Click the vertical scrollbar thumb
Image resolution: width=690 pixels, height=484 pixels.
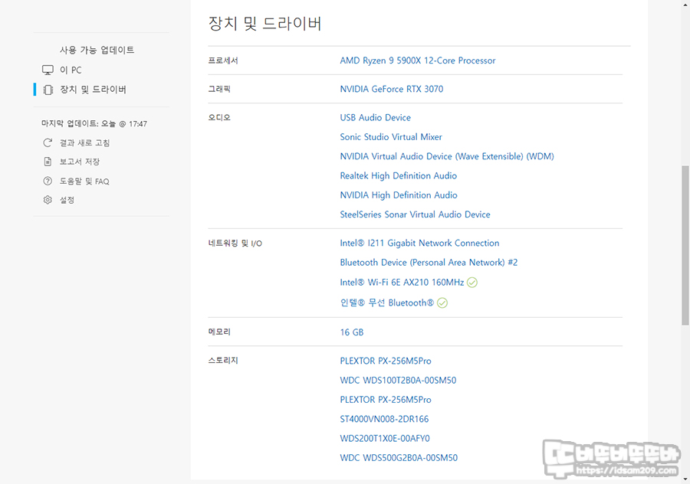(x=685, y=245)
